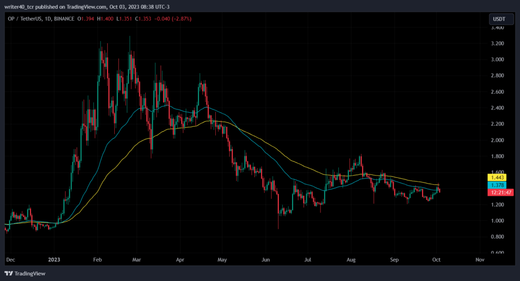
Task: Click the 2.200 price axis label
Action: coord(497,124)
